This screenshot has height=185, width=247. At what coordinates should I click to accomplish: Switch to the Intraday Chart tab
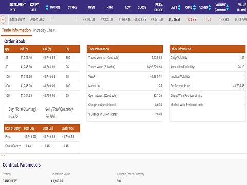pos(44,30)
